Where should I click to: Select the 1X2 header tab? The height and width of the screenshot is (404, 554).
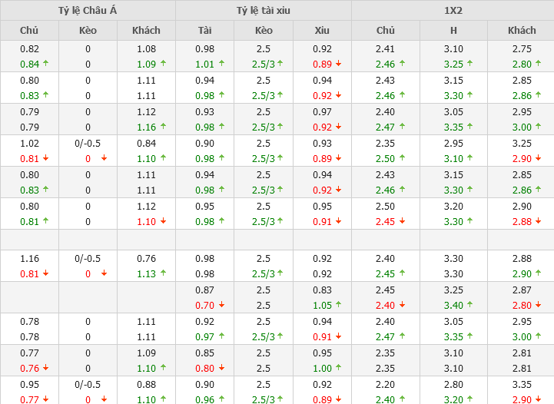pos(453,11)
